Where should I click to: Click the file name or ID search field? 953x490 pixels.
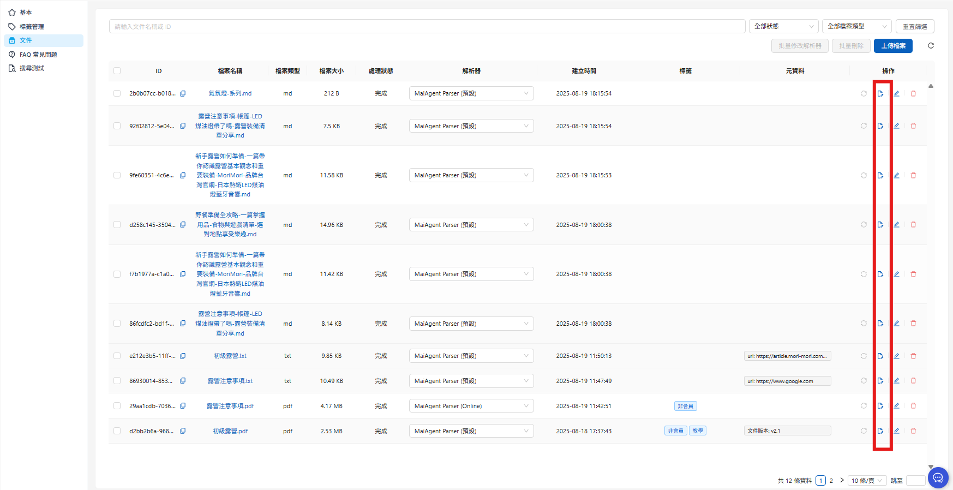pyautogui.click(x=427, y=26)
